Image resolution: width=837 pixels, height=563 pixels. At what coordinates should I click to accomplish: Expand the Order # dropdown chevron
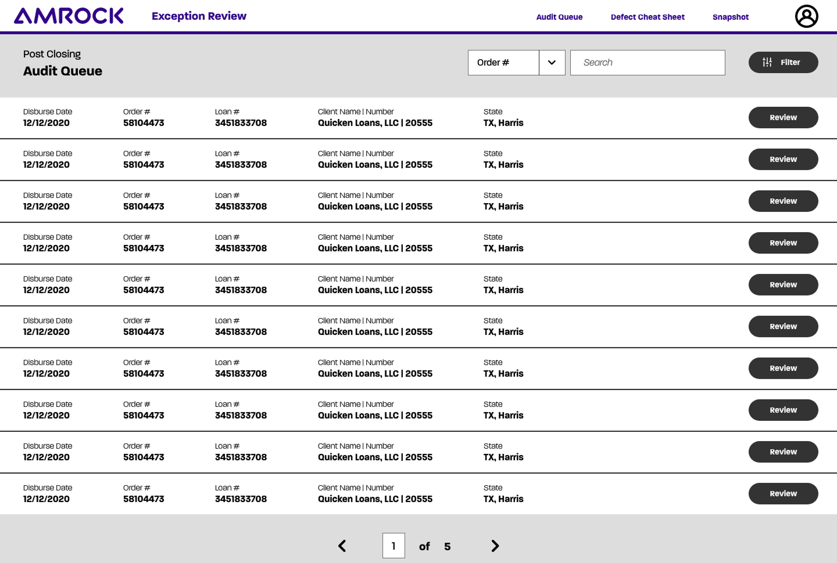pyautogui.click(x=552, y=63)
